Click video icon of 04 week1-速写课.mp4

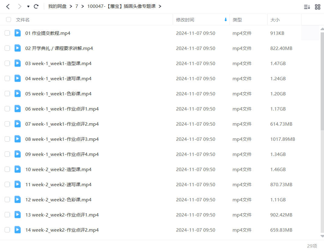coord(18,78)
